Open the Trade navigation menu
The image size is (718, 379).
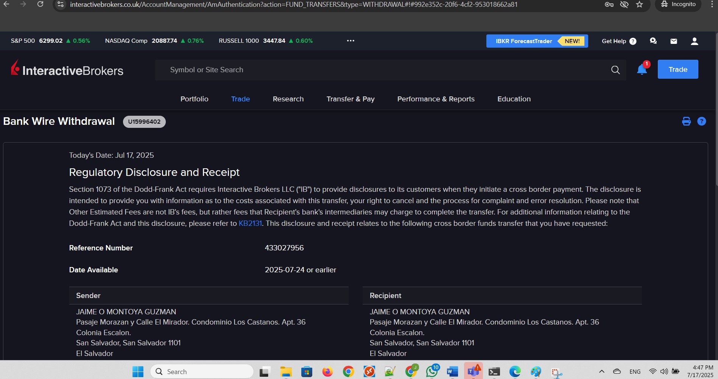(240, 99)
